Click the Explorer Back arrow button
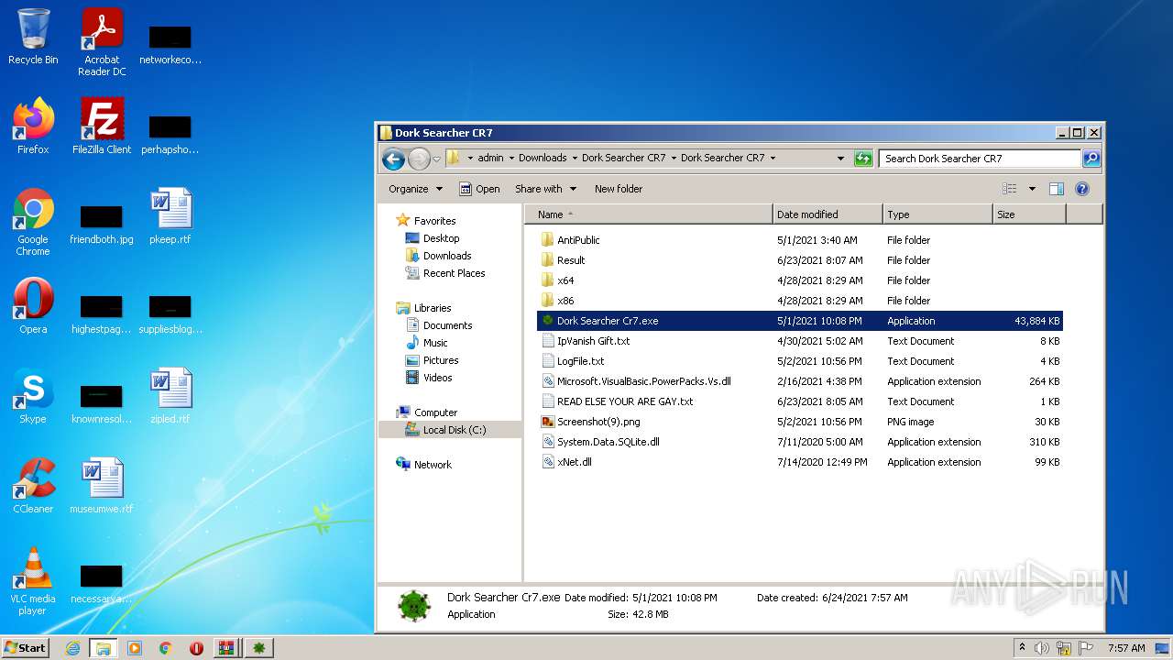Viewport: 1173px width, 660px height. tap(393, 159)
